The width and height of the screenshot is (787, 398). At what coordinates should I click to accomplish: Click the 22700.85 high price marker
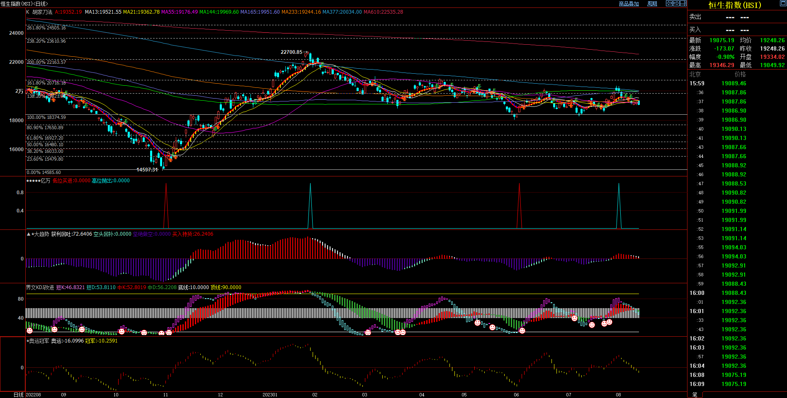[x=291, y=52]
